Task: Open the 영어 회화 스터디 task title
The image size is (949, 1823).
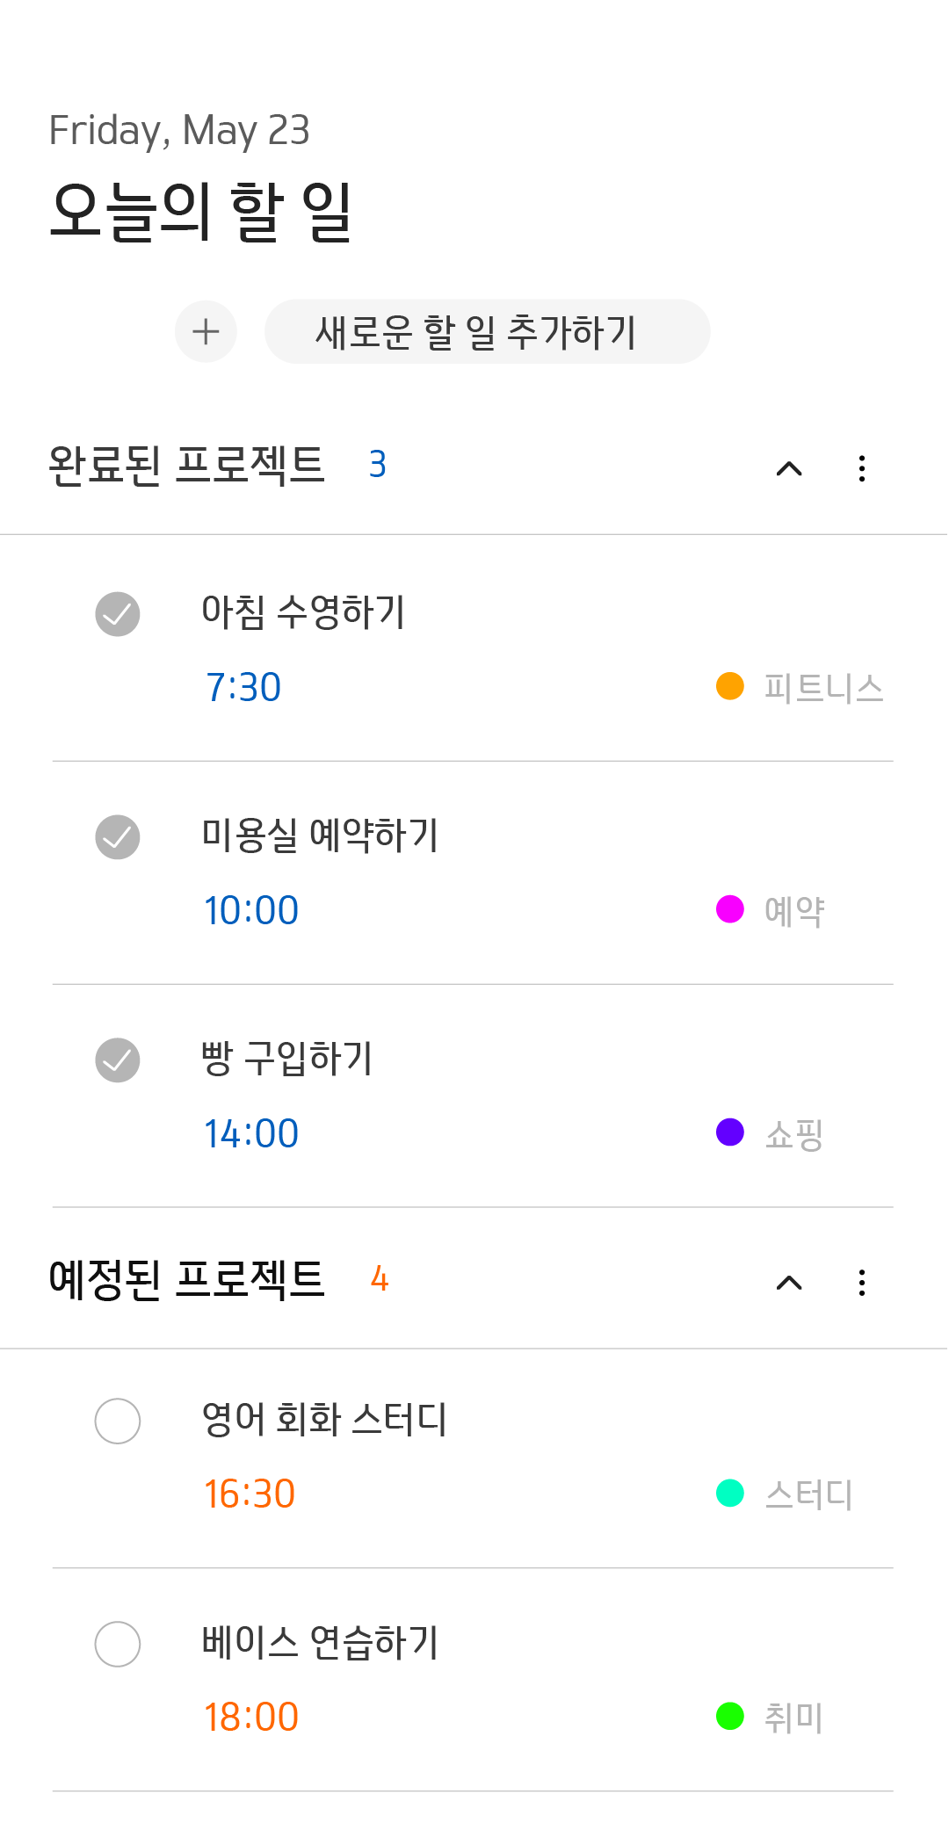Action: (324, 1419)
